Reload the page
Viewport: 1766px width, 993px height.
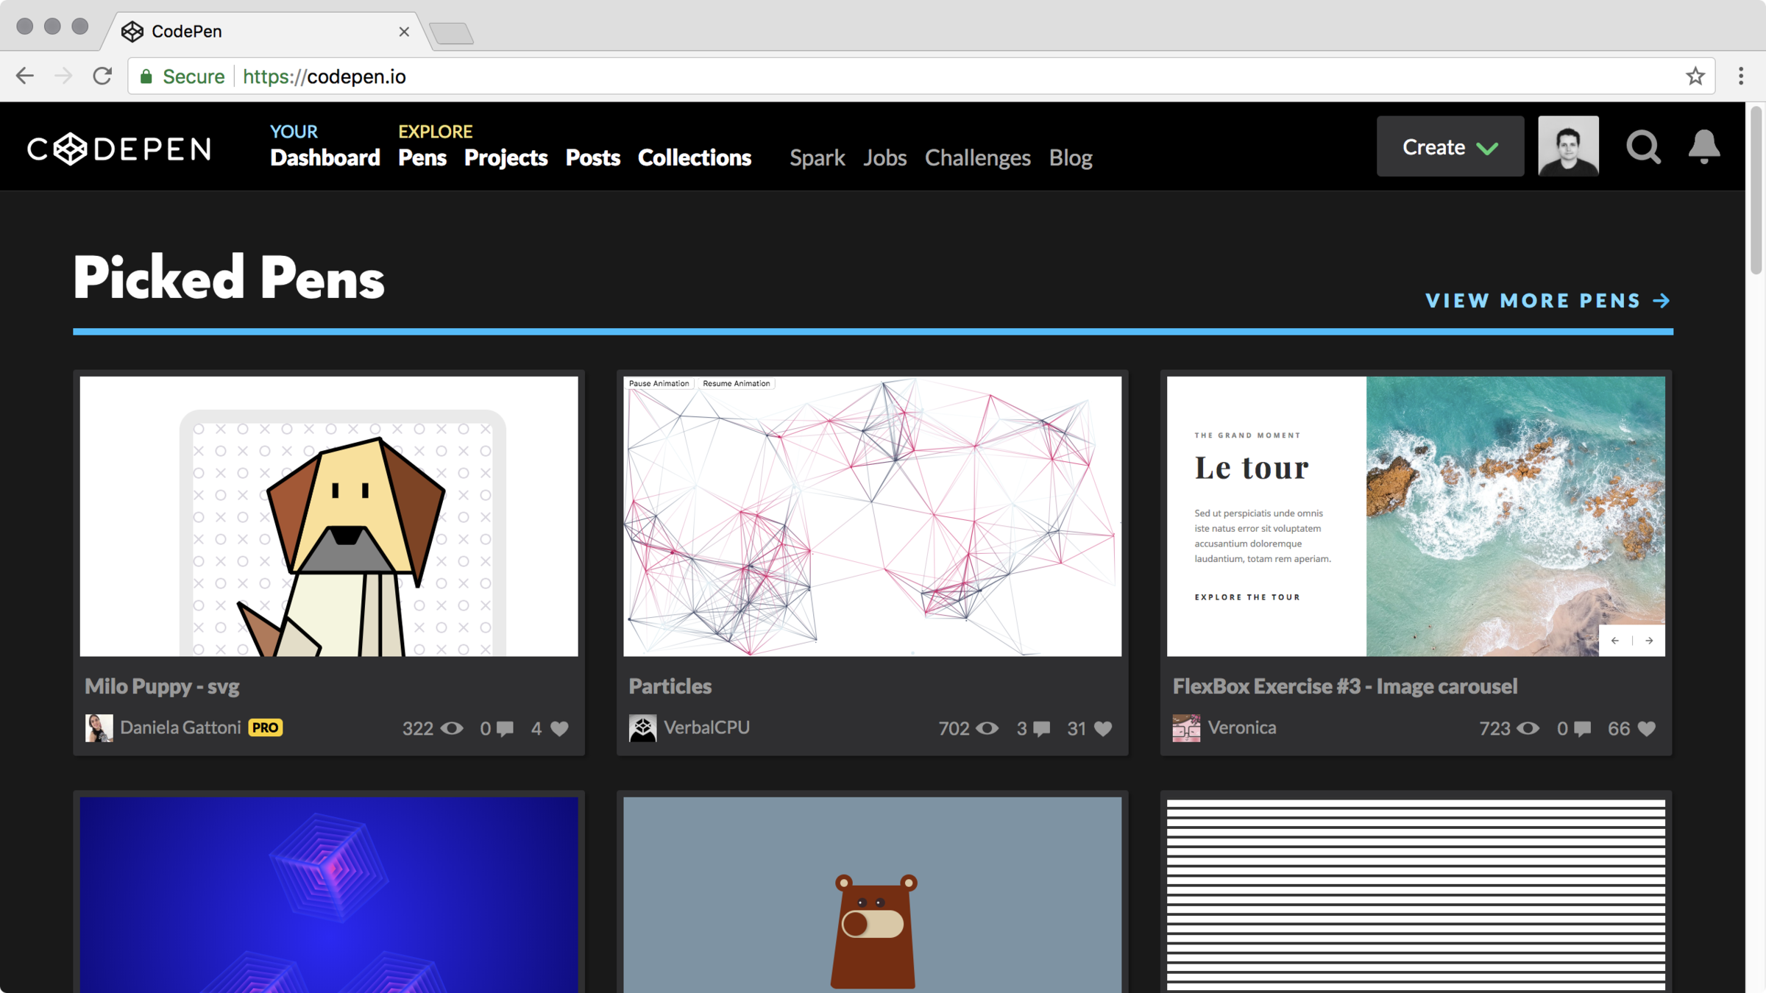pyautogui.click(x=102, y=76)
